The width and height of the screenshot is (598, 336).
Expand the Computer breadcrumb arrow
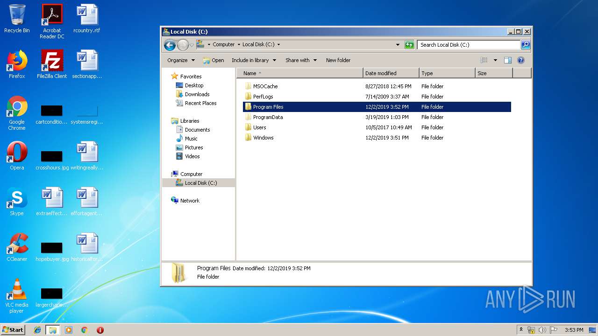(238, 45)
